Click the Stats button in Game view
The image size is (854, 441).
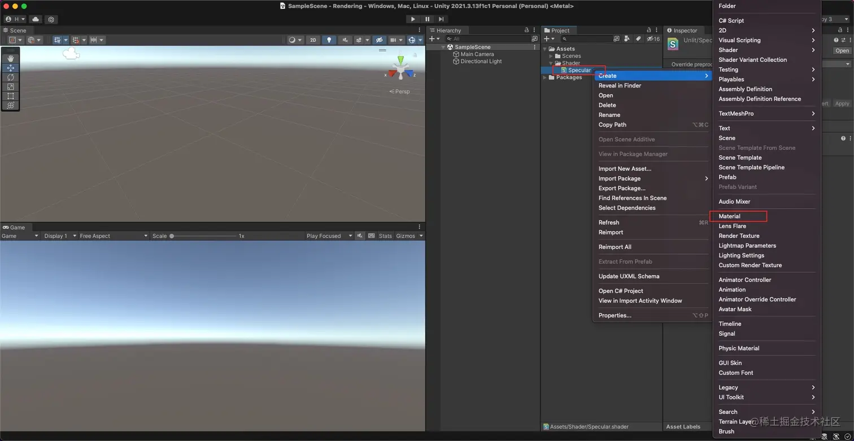(x=385, y=236)
